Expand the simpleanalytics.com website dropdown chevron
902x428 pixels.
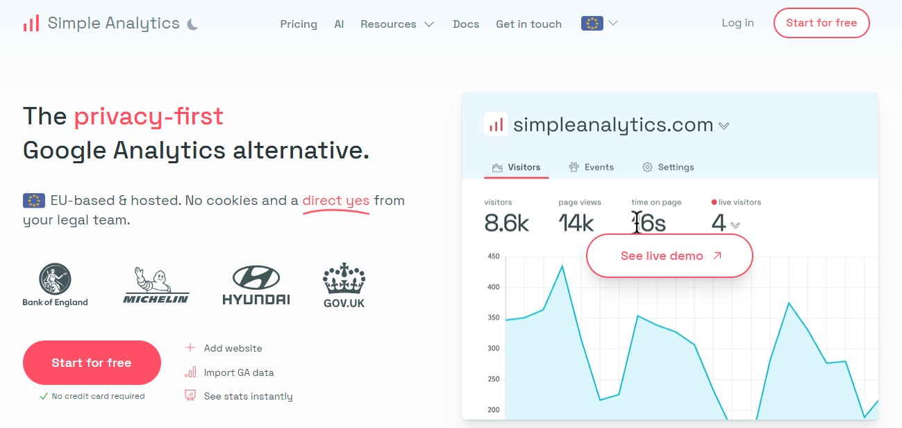[x=724, y=126]
